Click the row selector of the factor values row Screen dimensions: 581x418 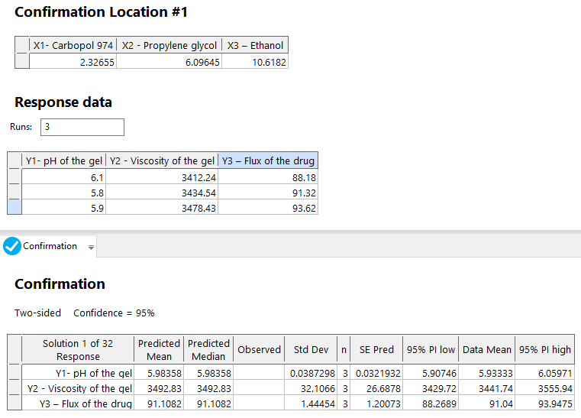22,62
